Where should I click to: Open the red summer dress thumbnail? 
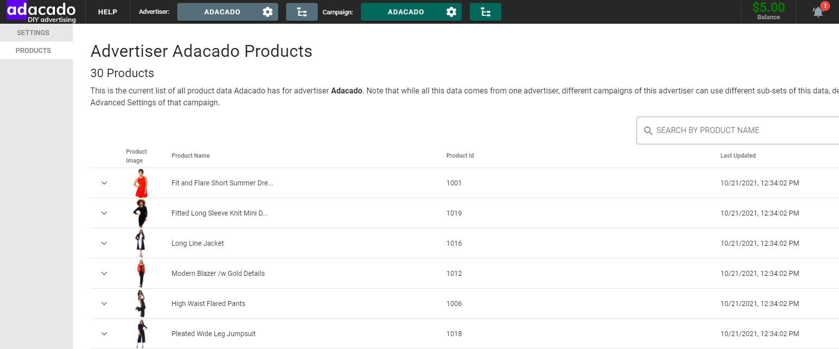[141, 183]
